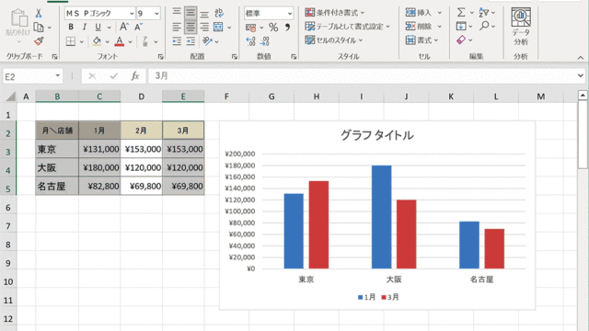Toggle bold formatting
Viewport: 589px width, 331px height.
pyautogui.click(x=71, y=27)
